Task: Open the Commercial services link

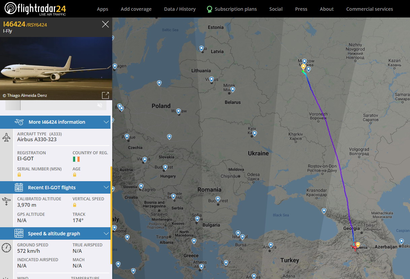Action: (x=370, y=9)
